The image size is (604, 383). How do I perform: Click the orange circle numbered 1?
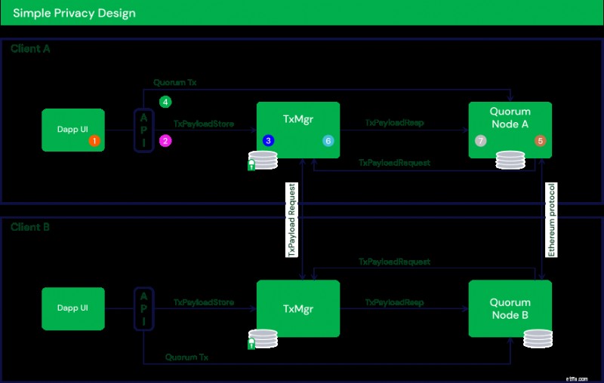94,141
